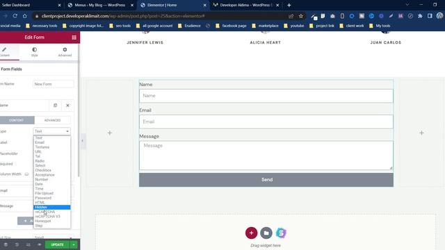Choose reCAPTCHA V3 in the type list
The image size is (445, 250).
tap(51, 216)
